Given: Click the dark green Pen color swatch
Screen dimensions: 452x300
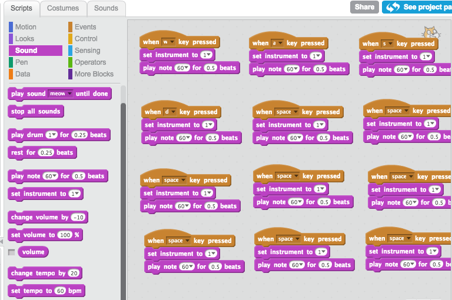Looking at the screenshot, I should coord(11,62).
